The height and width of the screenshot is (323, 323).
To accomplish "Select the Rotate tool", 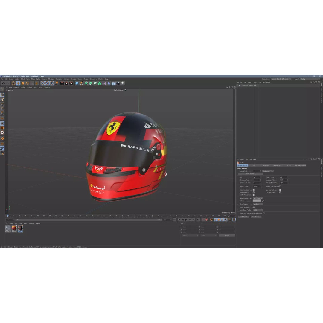I will (27, 83).
